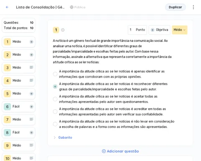The width and height of the screenshot is (201, 161).
Task: Click text-lines icon on sidebar question 4
Action: click(31, 80)
